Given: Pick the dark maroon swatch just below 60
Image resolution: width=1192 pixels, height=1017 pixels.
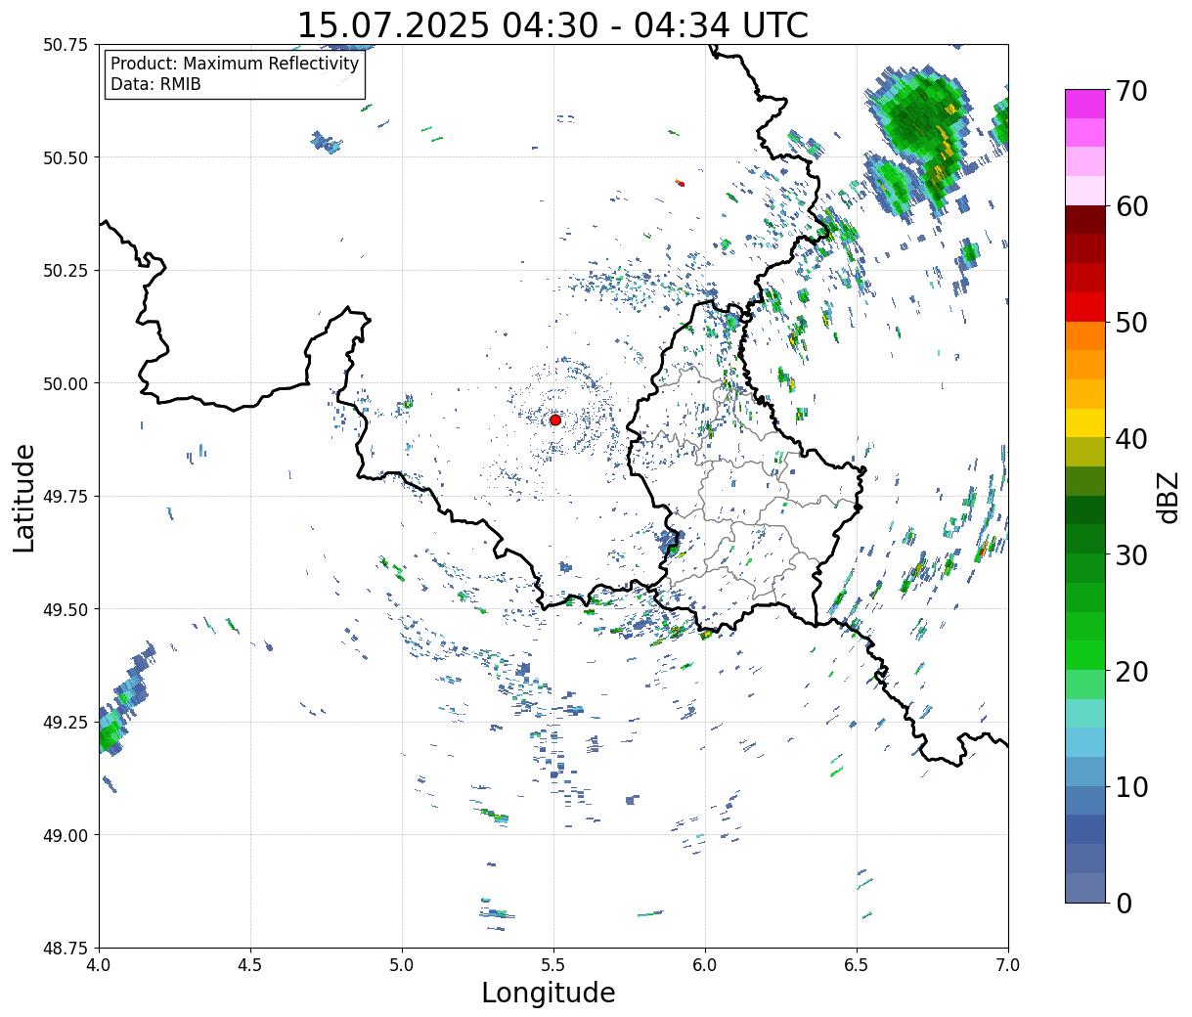Looking at the screenshot, I should pos(1085,219).
